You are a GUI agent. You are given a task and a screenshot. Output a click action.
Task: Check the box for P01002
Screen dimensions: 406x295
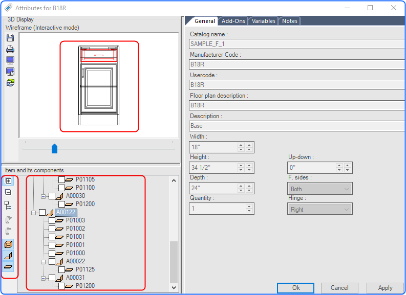(x=52, y=229)
